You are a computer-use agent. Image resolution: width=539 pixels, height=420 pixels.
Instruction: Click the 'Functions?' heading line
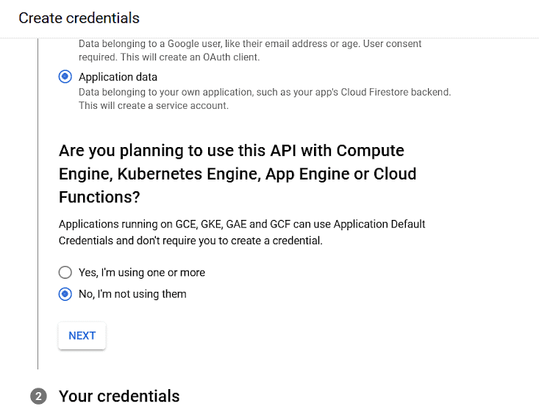pos(100,198)
